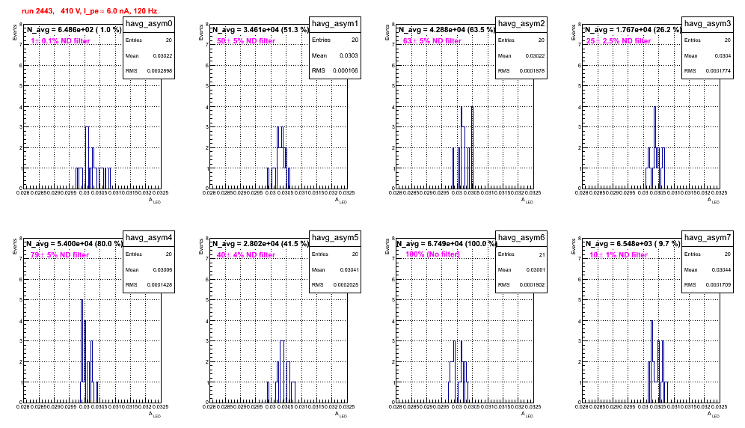Click the 100% (No filter) annotation
This screenshot has height=428, width=745.
[432, 254]
